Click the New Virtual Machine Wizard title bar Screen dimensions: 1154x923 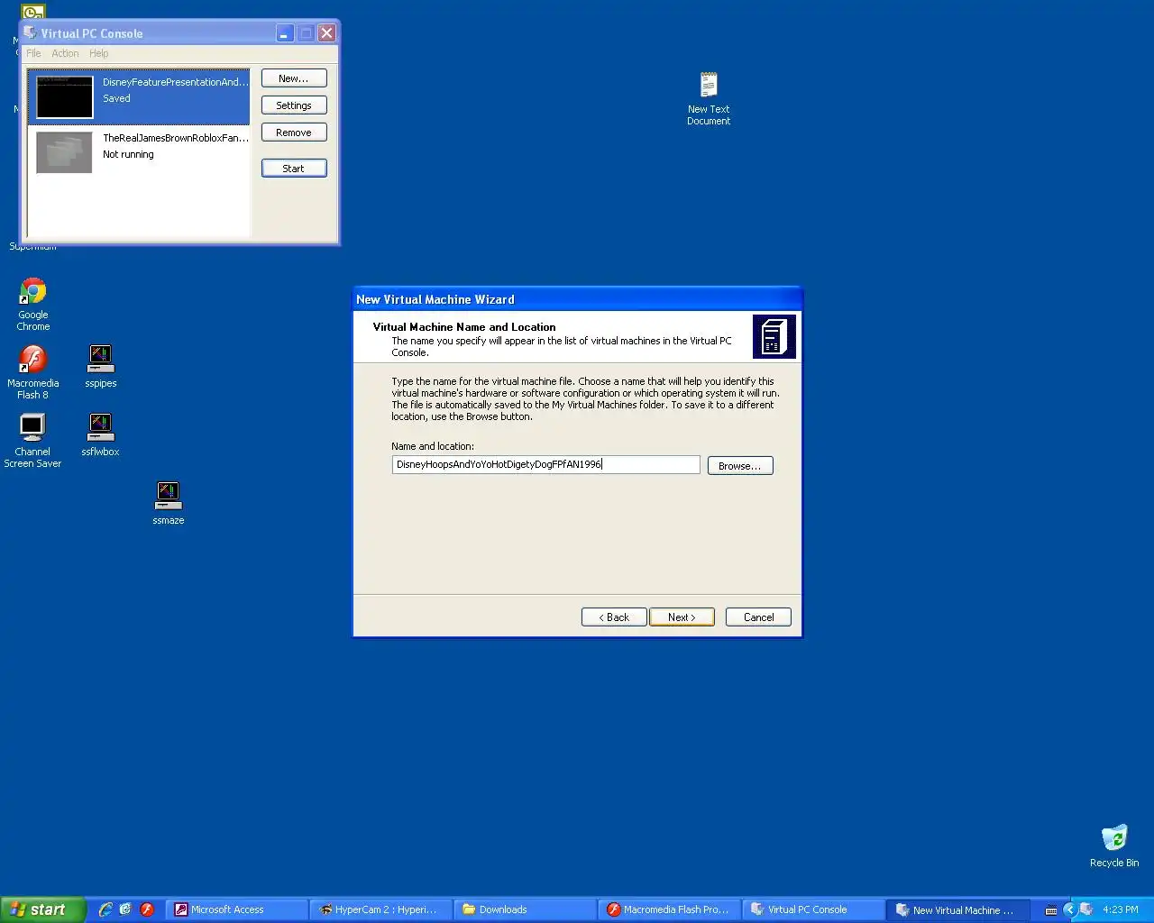[x=577, y=299]
